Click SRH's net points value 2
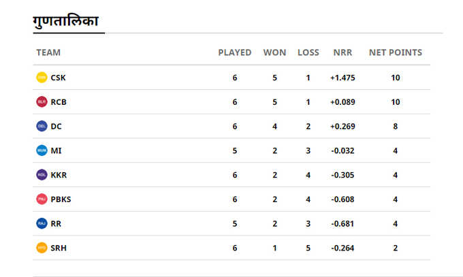 tap(396, 248)
